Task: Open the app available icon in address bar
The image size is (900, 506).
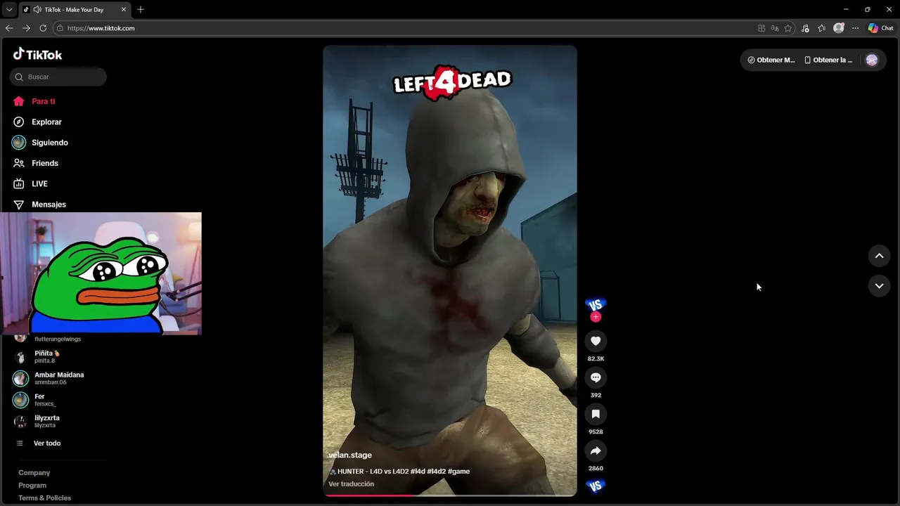Action: [x=761, y=28]
